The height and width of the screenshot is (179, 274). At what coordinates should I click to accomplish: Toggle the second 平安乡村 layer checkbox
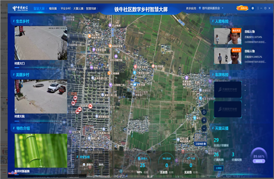[x=97, y=165]
